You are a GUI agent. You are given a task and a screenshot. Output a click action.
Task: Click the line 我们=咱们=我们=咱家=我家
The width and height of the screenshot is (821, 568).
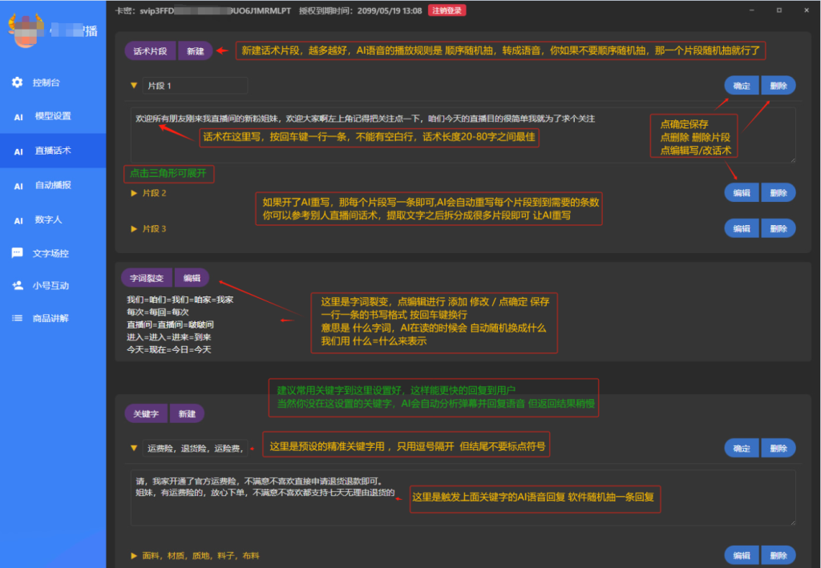(x=180, y=300)
